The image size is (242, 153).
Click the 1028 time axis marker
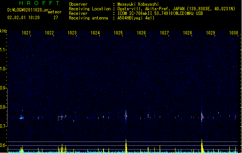pos(187,33)
